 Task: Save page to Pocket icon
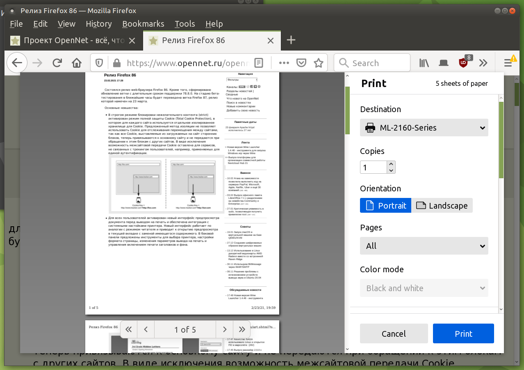tap(301, 63)
